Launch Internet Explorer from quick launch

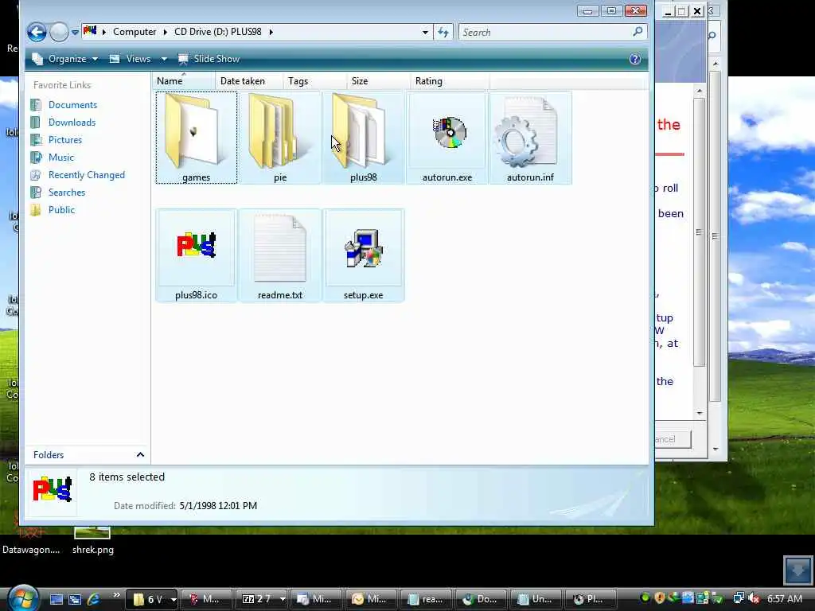(94, 599)
